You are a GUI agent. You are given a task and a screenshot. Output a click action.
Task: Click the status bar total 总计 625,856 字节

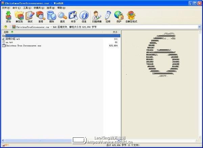116,145
